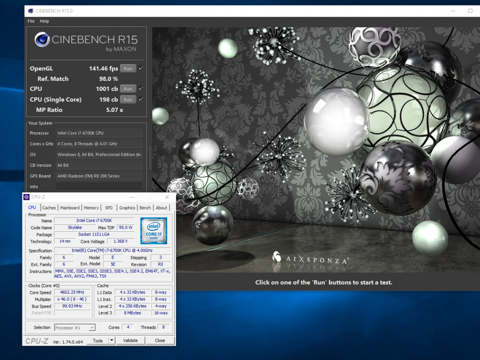Open the Selection Processor #1 dropdown
This screenshot has width=480, height=360.
click(74, 328)
